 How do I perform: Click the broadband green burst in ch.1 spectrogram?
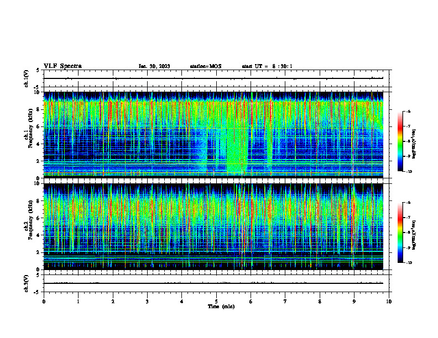(x=237, y=151)
